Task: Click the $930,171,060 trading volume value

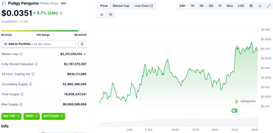Action: 77,74
